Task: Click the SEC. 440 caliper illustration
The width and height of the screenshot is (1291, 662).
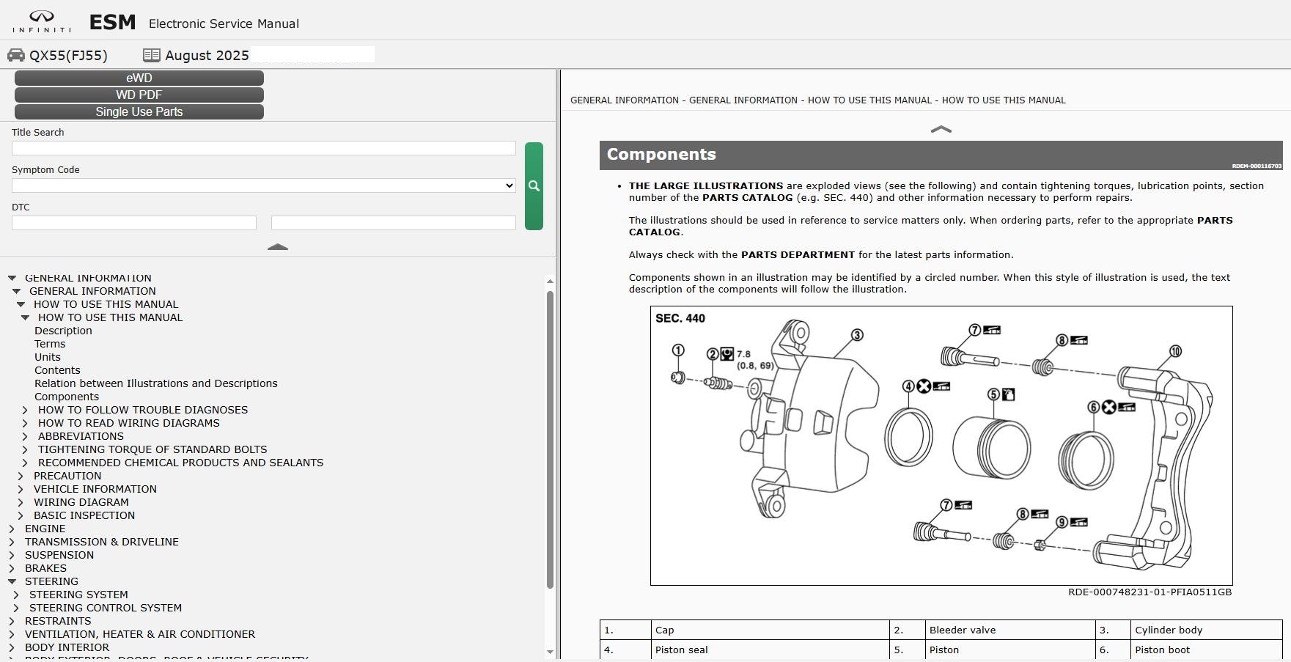Action: point(941,446)
